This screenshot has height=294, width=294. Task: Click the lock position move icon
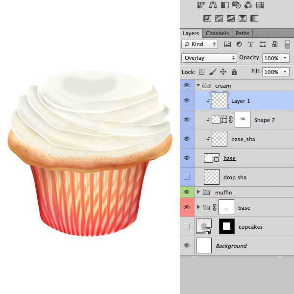pyautogui.click(x=223, y=72)
